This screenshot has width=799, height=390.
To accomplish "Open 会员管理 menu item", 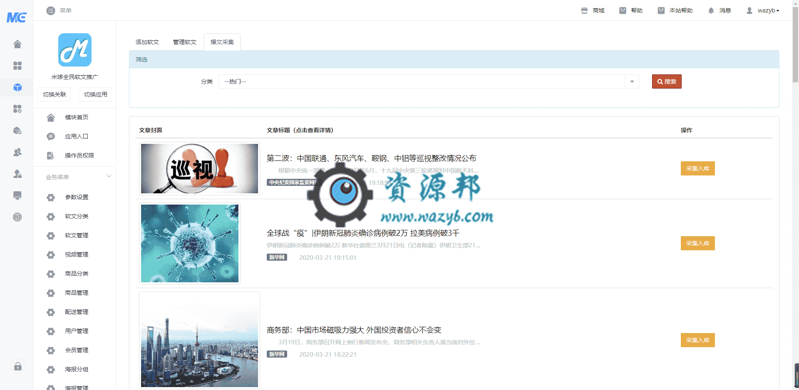I will tap(77, 350).
